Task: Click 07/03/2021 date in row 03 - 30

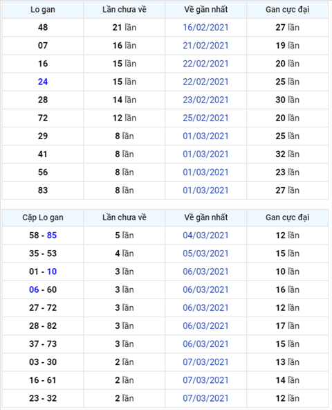Action: pyautogui.click(x=205, y=362)
